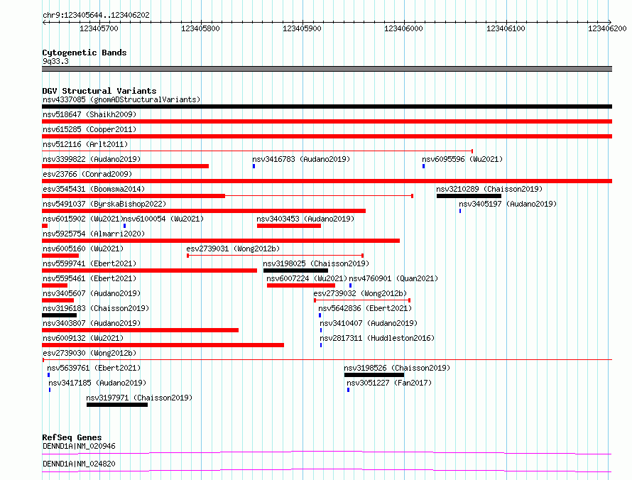Viewport: 632px width, 480px height.
Task: Select the red nsv3403453 (Audano2019) bar
Action: [x=289, y=226]
